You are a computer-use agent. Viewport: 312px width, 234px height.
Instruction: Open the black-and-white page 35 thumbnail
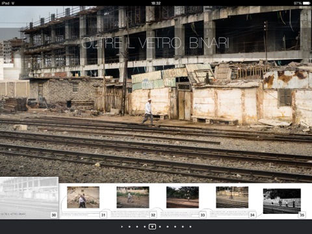(282, 201)
